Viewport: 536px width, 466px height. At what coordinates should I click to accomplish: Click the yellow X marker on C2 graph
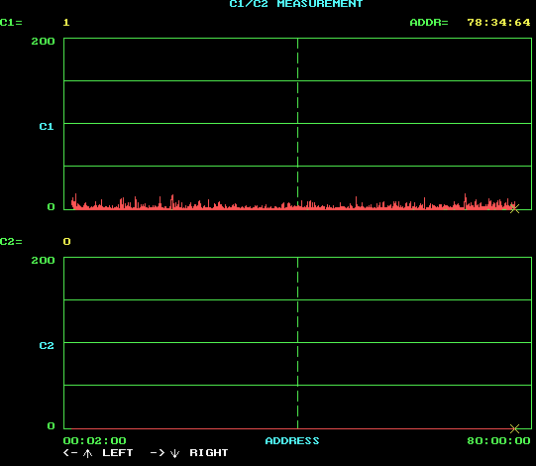tap(514, 428)
